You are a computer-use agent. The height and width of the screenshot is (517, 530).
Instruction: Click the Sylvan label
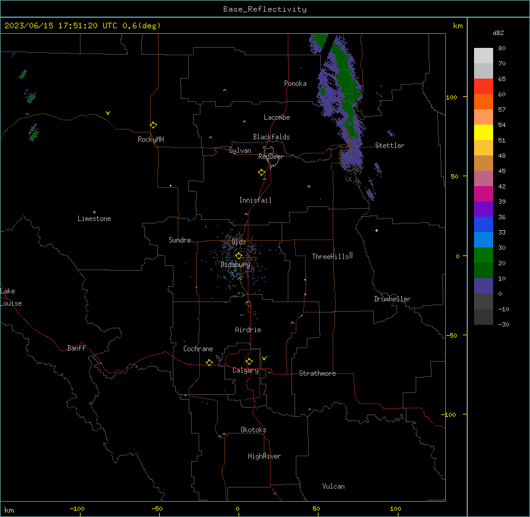(240, 150)
